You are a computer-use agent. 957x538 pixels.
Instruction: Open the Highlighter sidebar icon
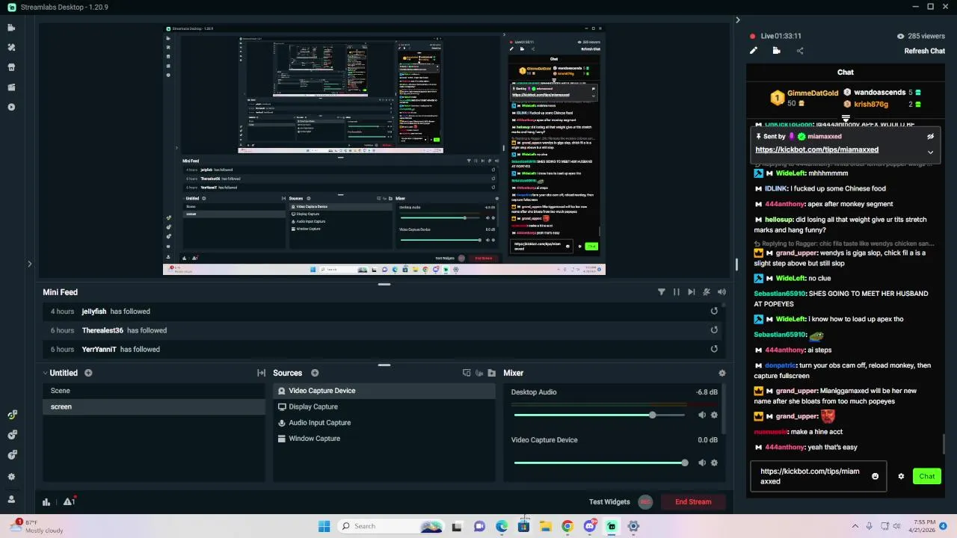click(11, 87)
